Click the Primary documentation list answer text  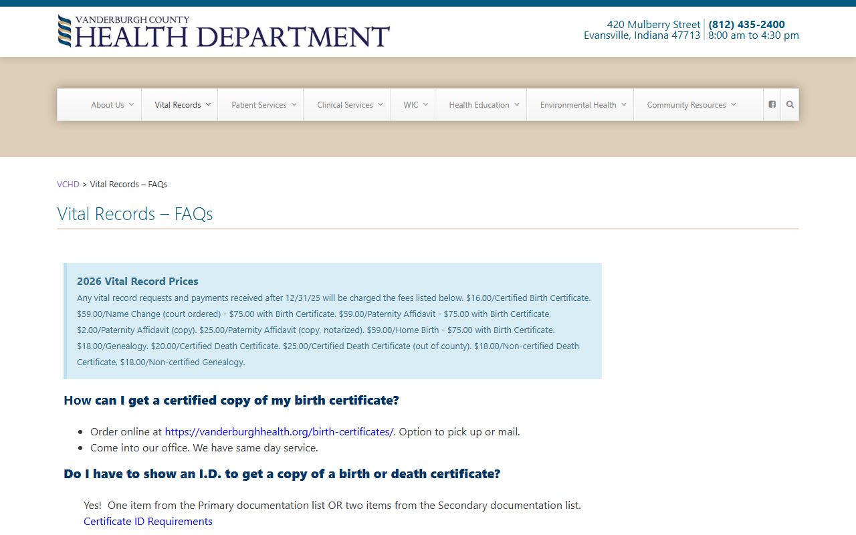coord(332,506)
